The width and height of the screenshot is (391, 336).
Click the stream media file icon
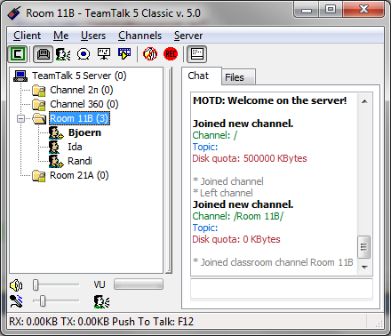coord(124,54)
